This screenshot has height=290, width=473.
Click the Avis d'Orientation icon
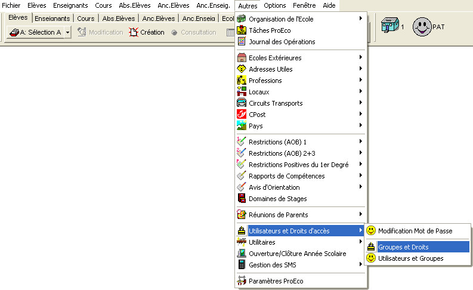pyautogui.click(x=242, y=187)
